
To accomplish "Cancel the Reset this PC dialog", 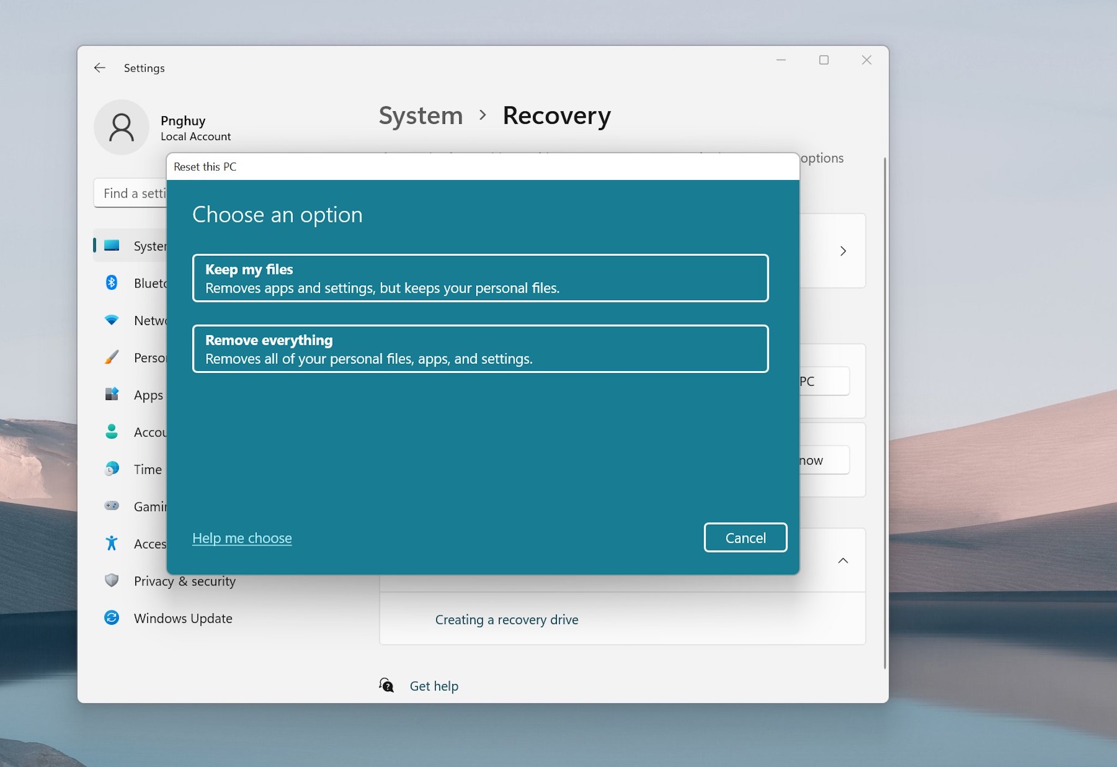I will (x=745, y=538).
